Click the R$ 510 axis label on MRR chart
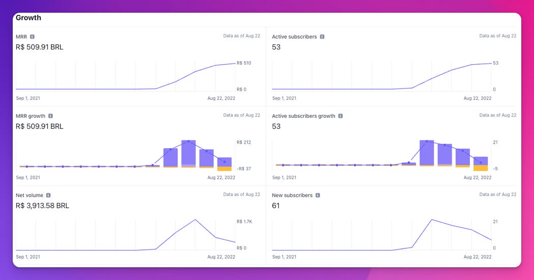Viewport: 534px width, 280px height. coord(244,63)
